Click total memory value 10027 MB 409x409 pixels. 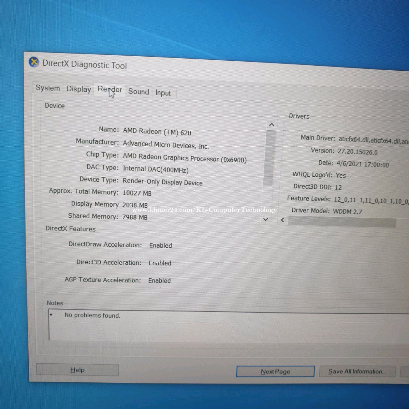point(137,193)
